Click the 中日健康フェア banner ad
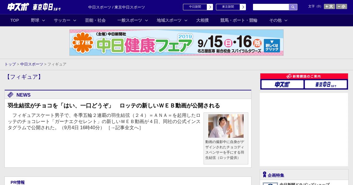353x185 pixels. 176,43
